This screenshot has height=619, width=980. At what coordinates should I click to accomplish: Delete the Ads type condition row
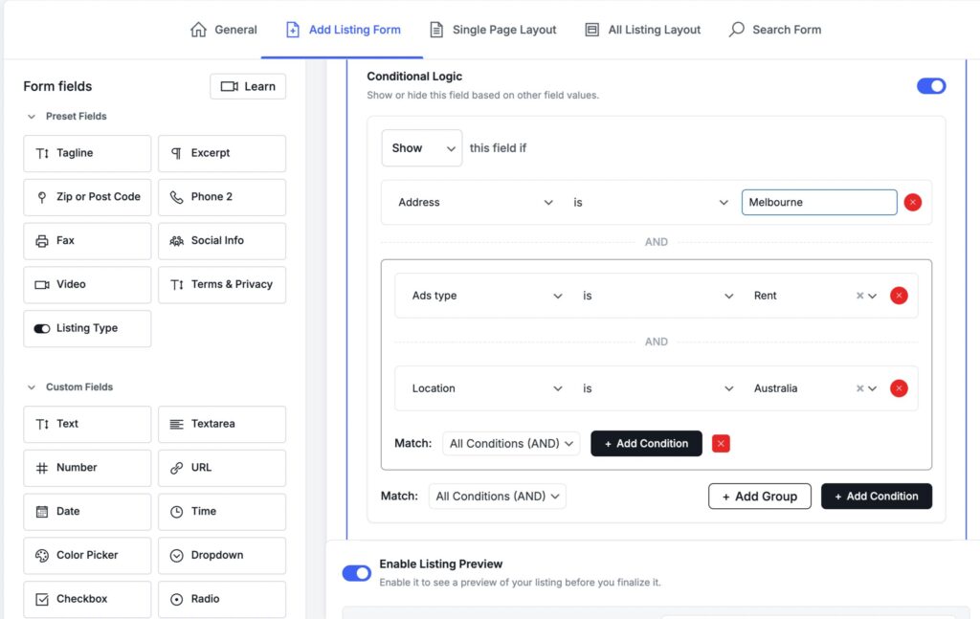(x=899, y=296)
